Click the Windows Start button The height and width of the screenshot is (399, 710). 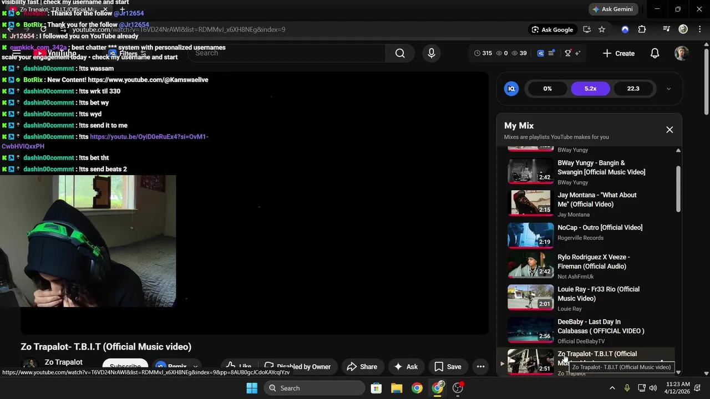coord(252,388)
